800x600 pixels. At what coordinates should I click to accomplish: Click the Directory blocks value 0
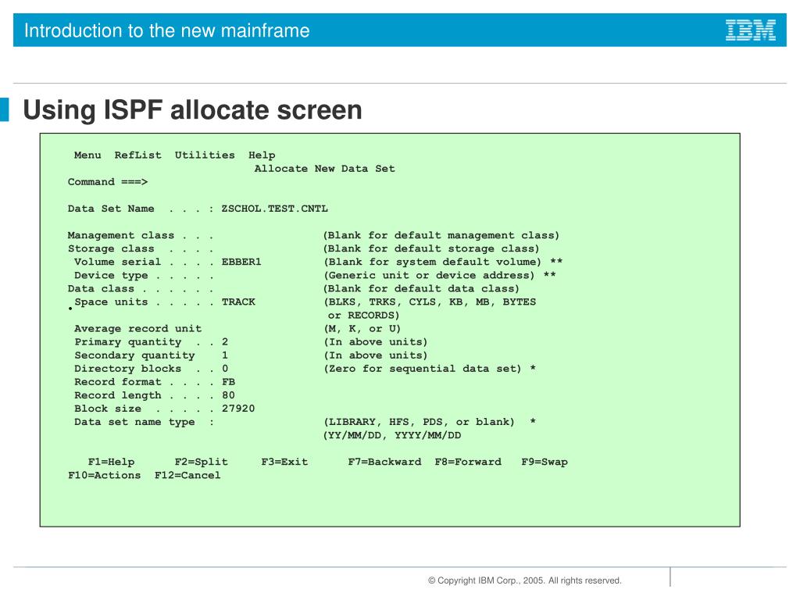tap(225, 369)
